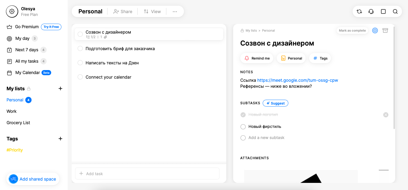Screen dimensions: 408x190
Task: Open search with the magnifier icon
Action: pyautogui.click(x=395, y=11)
